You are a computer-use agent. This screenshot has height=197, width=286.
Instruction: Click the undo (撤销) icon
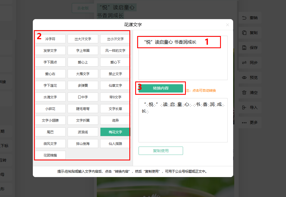click(x=244, y=18)
